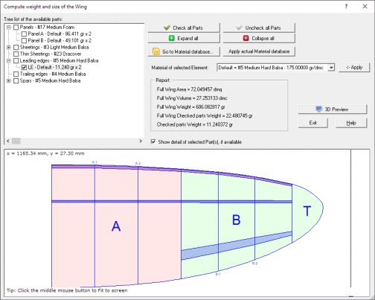Uncheck the LE - Default leading edge checkbox
375x300 pixels.
coord(24,67)
